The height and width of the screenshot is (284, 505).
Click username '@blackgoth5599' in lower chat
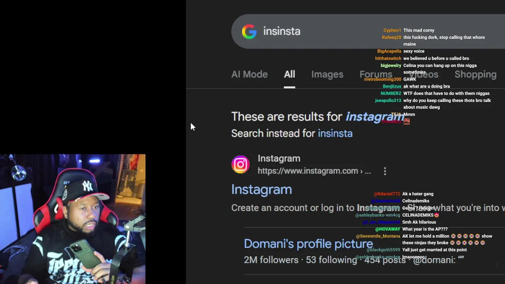[x=383, y=250]
